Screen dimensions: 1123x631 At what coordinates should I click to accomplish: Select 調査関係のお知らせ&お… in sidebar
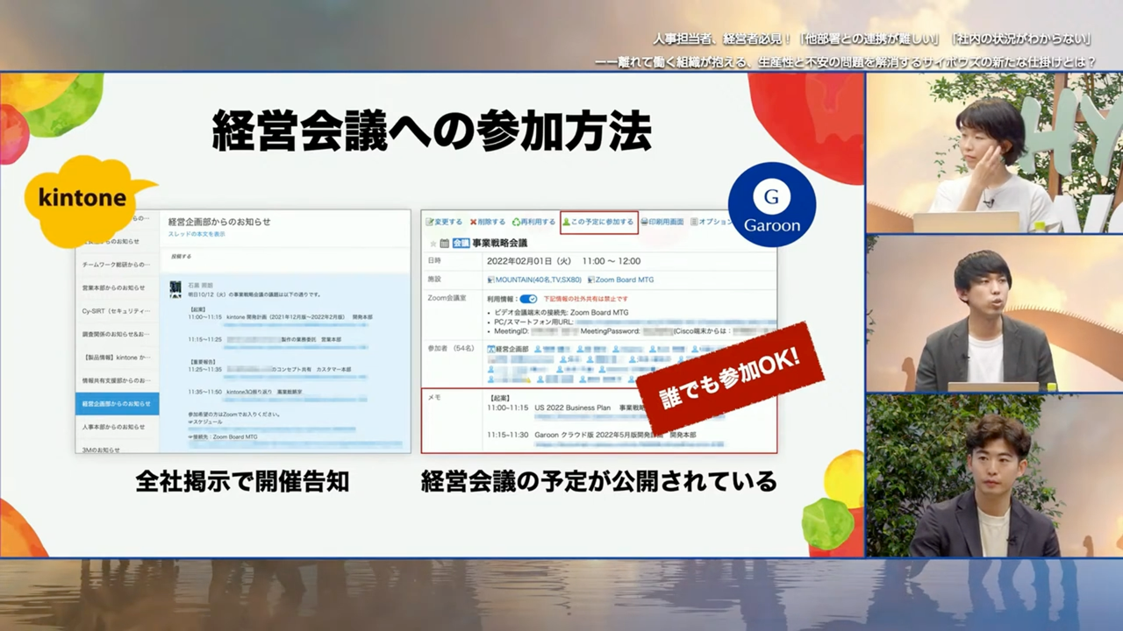point(117,334)
